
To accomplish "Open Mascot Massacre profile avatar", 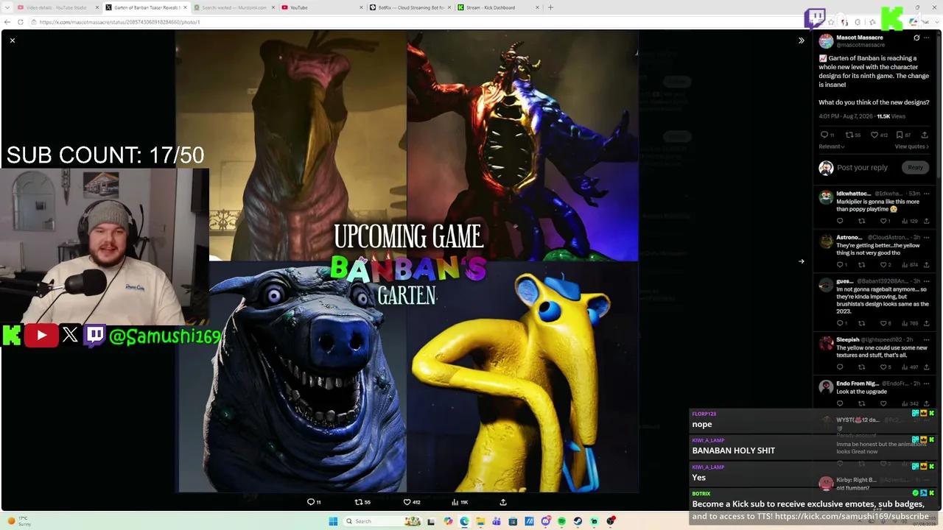I will (826, 41).
